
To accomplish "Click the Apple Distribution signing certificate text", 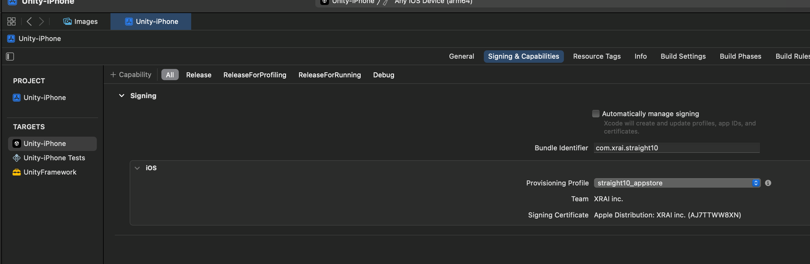I will pos(667,215).
